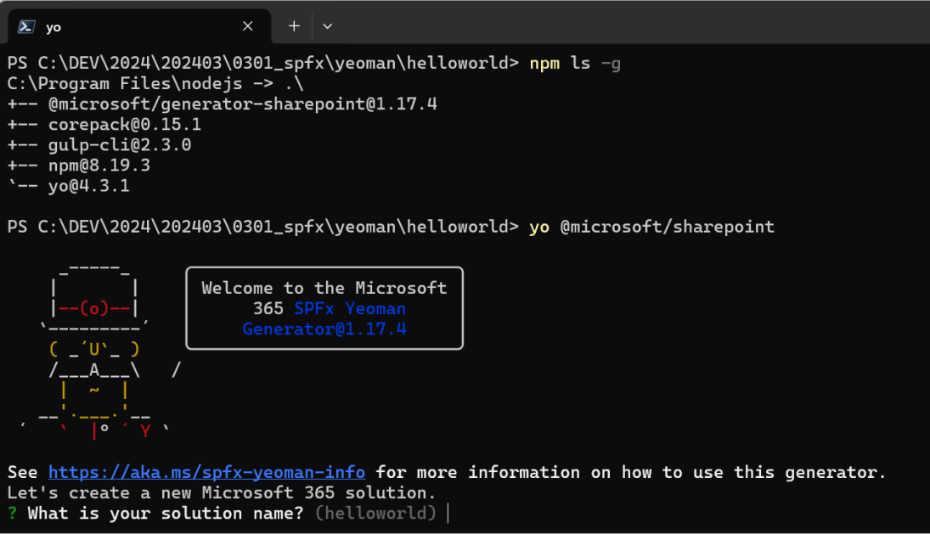Click the Welcome to Microsoft 365 box
Viewport: 930px width, 534px height.
[324, 308]
